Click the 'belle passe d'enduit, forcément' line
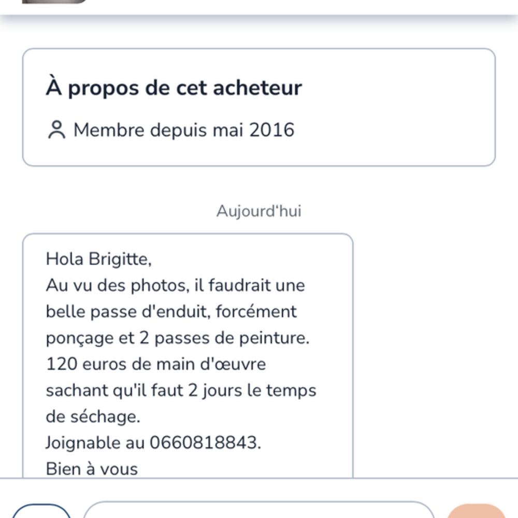Image resolution: width=518 pixels, height=518 pixels. point(171,311)
